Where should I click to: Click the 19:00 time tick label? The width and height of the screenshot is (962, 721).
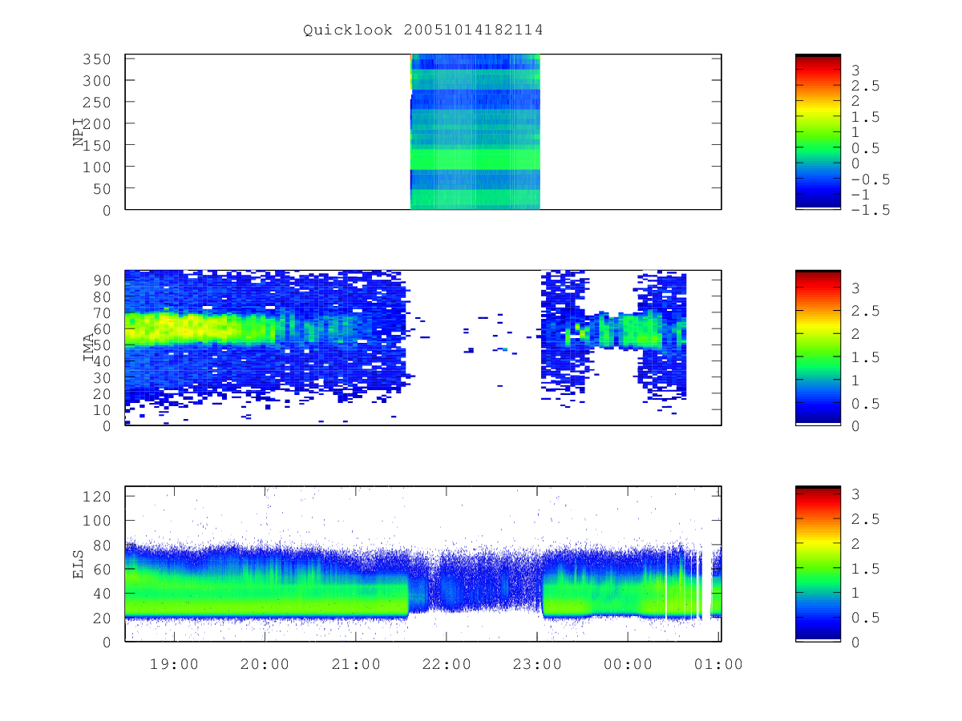point(174,664)
